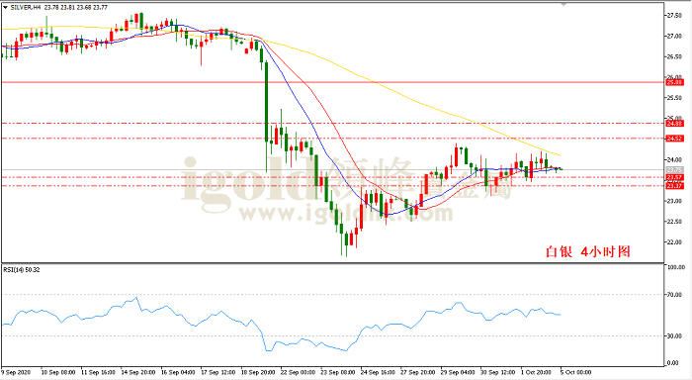Click the RSI 100.00 scale label
Image resolution: width=692 pixels, height=380 pixels.
point(676,267)
